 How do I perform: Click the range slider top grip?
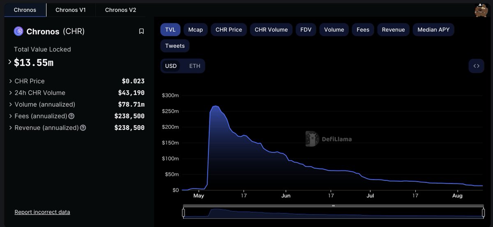[x=333, y=206]
